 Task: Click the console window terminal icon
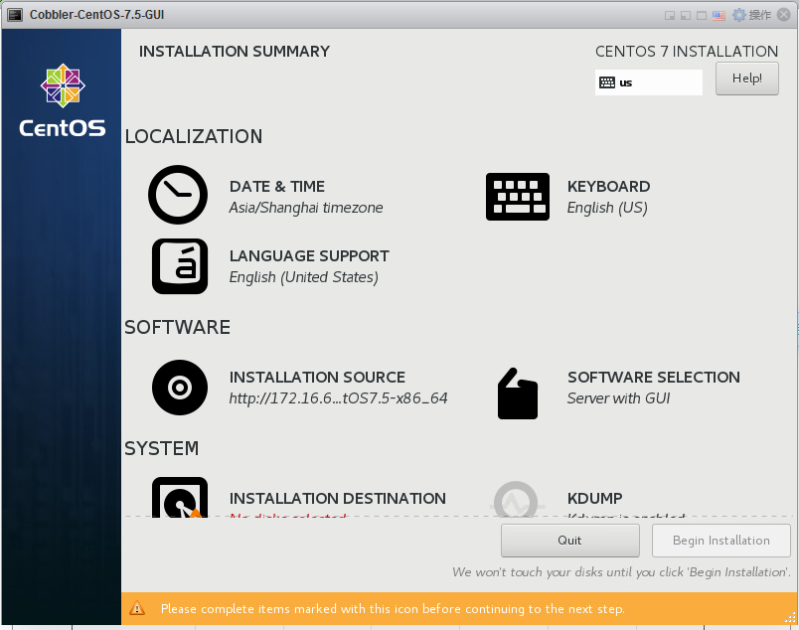(15, 14)
